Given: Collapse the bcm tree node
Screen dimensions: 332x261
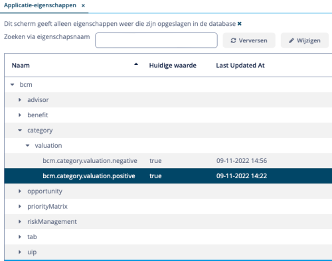Looking at the screenshot, I should [x=13, y=85].
